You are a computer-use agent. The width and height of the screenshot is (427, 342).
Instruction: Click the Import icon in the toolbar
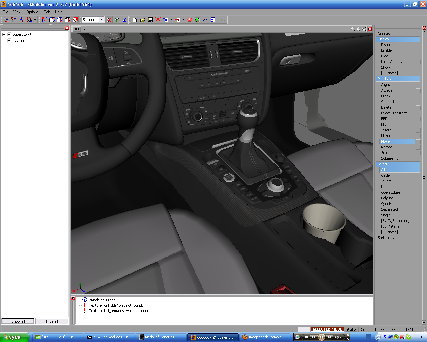[x=166, y=20]
